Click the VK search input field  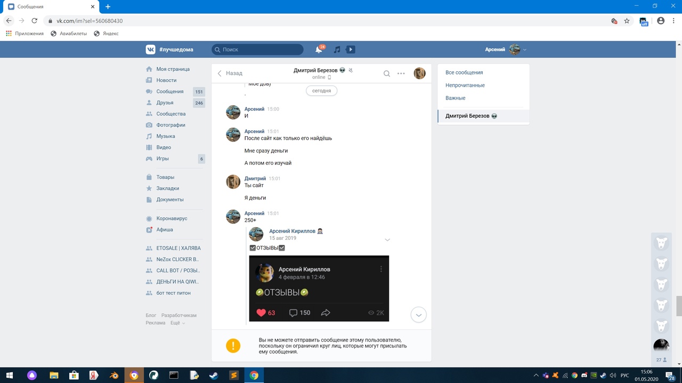tap(258, 49)
